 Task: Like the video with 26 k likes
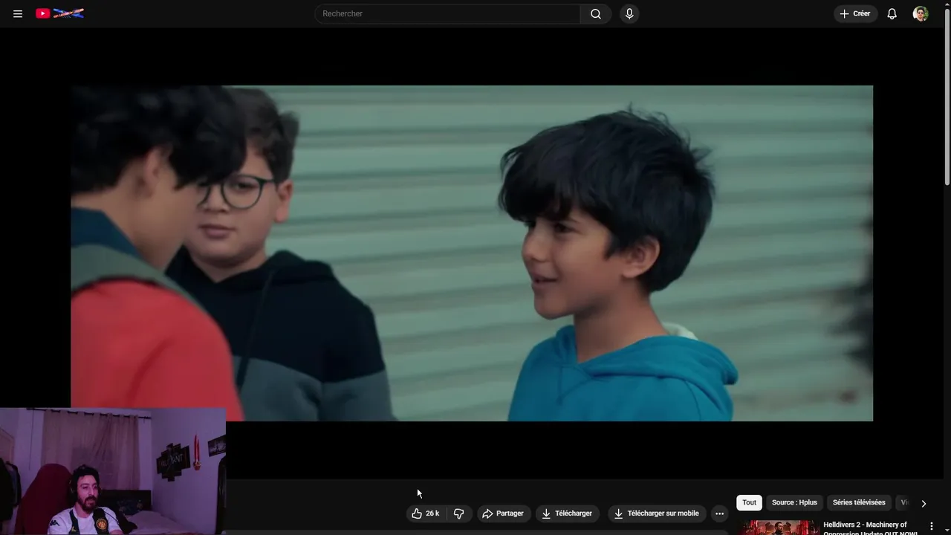click(x=426, y=513)
